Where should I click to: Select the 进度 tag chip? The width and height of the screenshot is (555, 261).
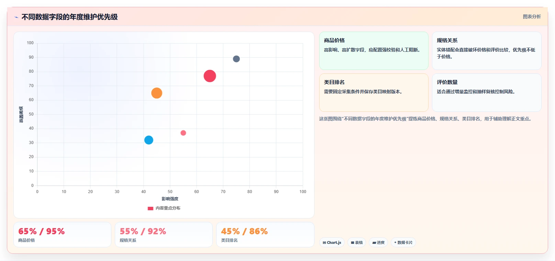pyautogui.click(x=378, y=242)
